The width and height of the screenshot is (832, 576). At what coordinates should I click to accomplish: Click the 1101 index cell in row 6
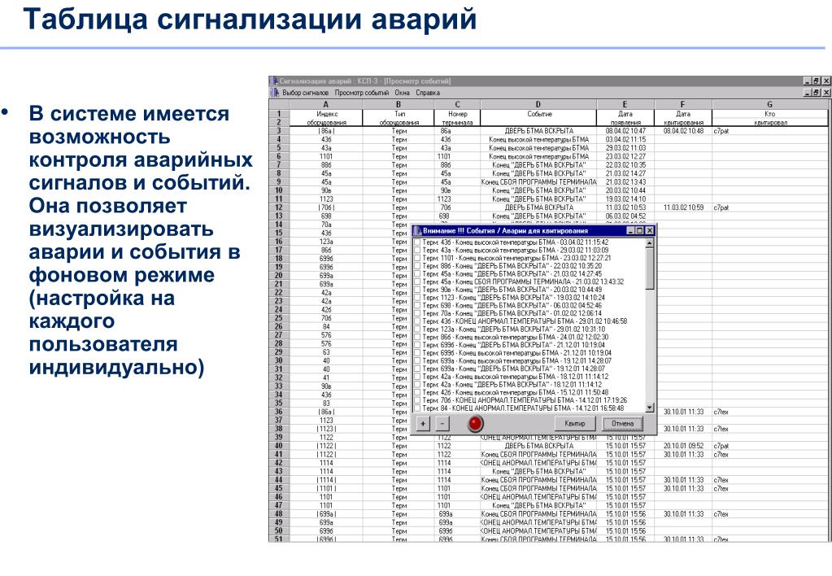[x=326, y=156]
